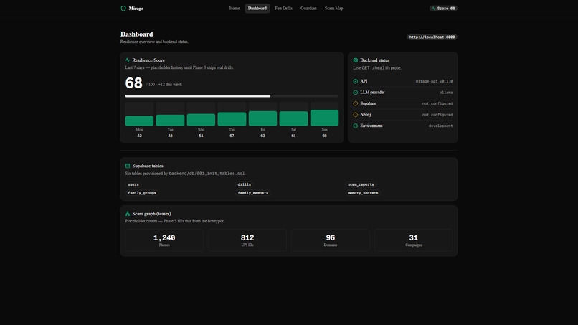Click the 1,240 Phones stat card
Screen dimensions: 578x325
click(x=164, y=240)
